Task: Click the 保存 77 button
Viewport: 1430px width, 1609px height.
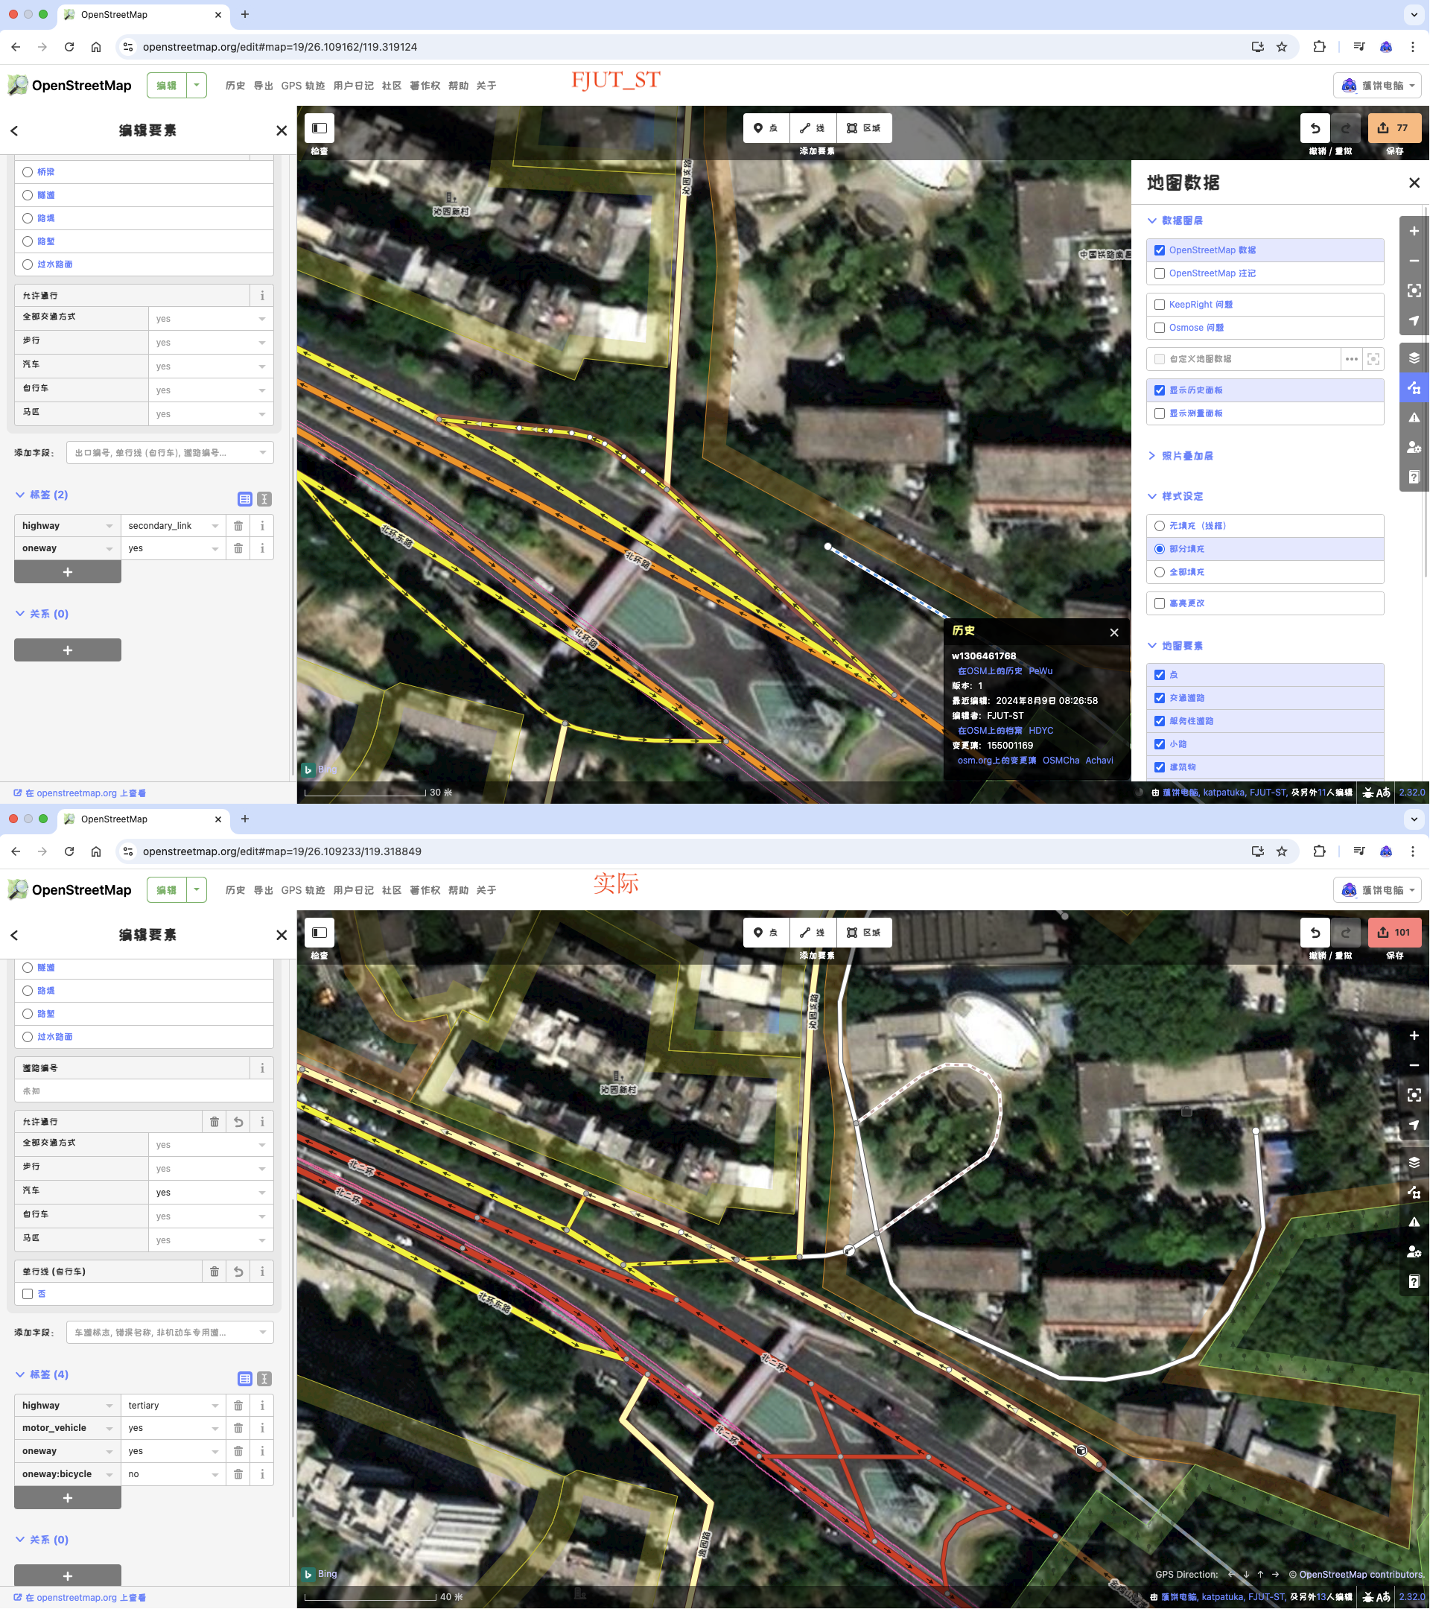Action: 1394,128
